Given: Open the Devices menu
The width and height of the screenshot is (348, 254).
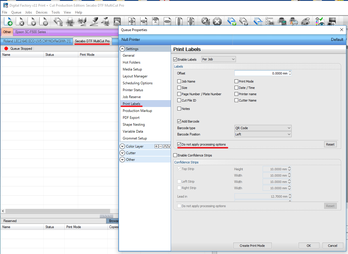Looking at the screenshot, I should [x=42, y=12].
